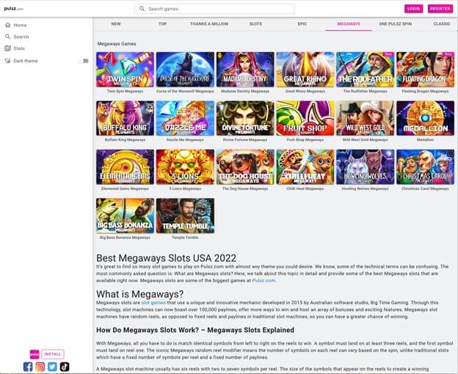Click 'Best Megaways Slots USA 2022' heading
The width and height of the screenshot is (458, 374).
click(166, 258)
